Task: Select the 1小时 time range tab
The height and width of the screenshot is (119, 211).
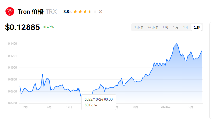Action: click(139, 27)
